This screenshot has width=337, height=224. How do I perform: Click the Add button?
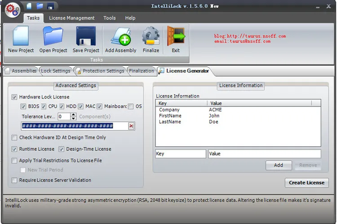click(x=279, y=165)
